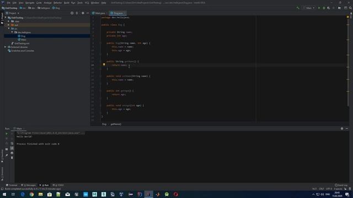Open File Explorer from the taskbar

click(40, 194)
